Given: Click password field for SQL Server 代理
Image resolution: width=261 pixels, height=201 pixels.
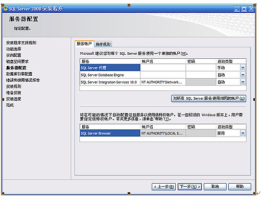Looking at the screenshot, I should (201, 68).
